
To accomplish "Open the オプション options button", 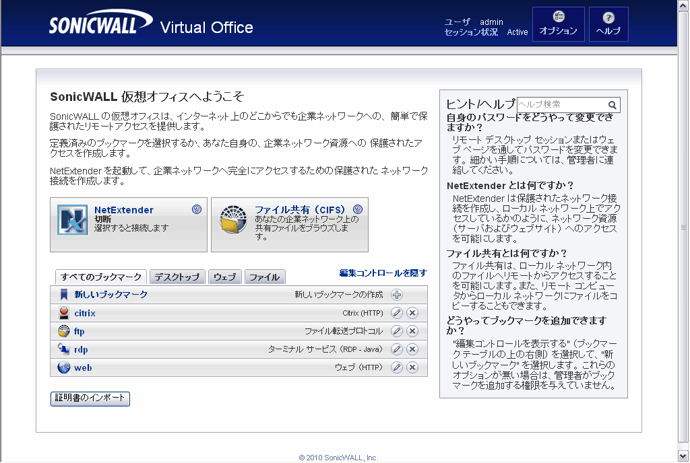I will 558,24.
